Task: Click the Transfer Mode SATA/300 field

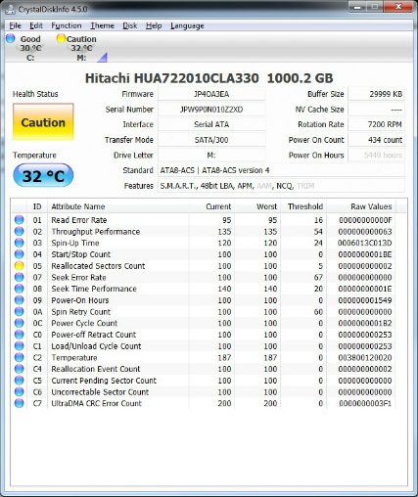Action: pyautogui.click(x=211, y=140)
